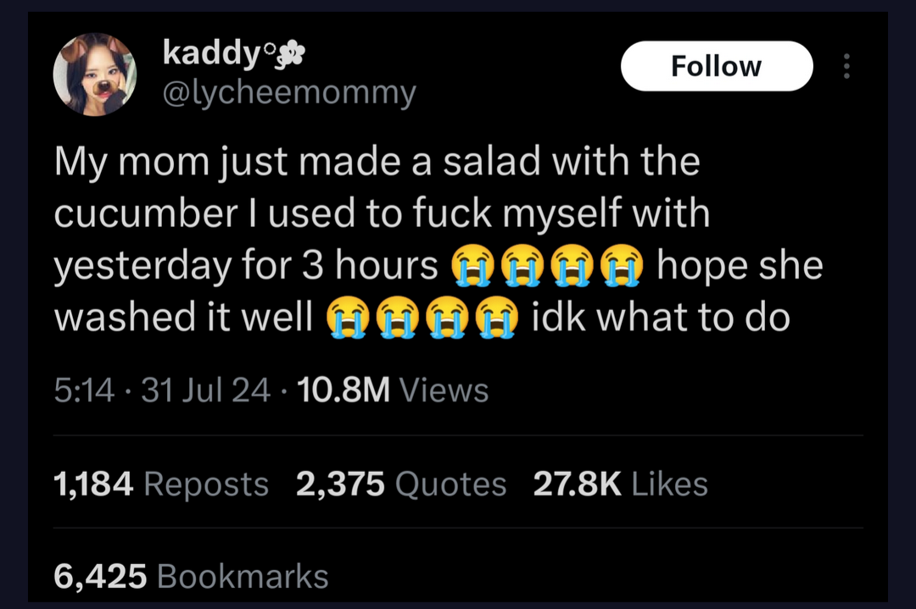Follow the kaddy account
This screenshot has width=916, height=609.
(x=716, y=66)
